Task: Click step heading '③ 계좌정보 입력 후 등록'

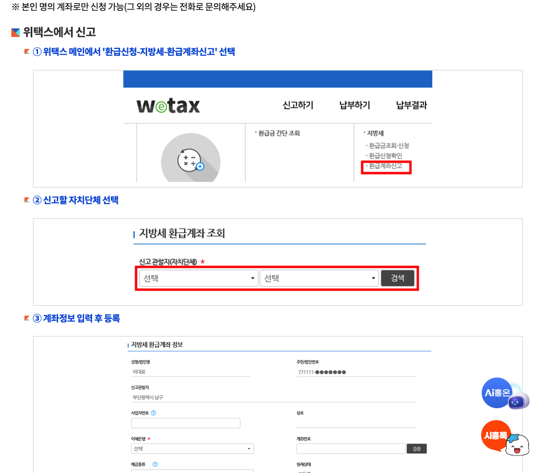Action: click(x=76, y=318)
